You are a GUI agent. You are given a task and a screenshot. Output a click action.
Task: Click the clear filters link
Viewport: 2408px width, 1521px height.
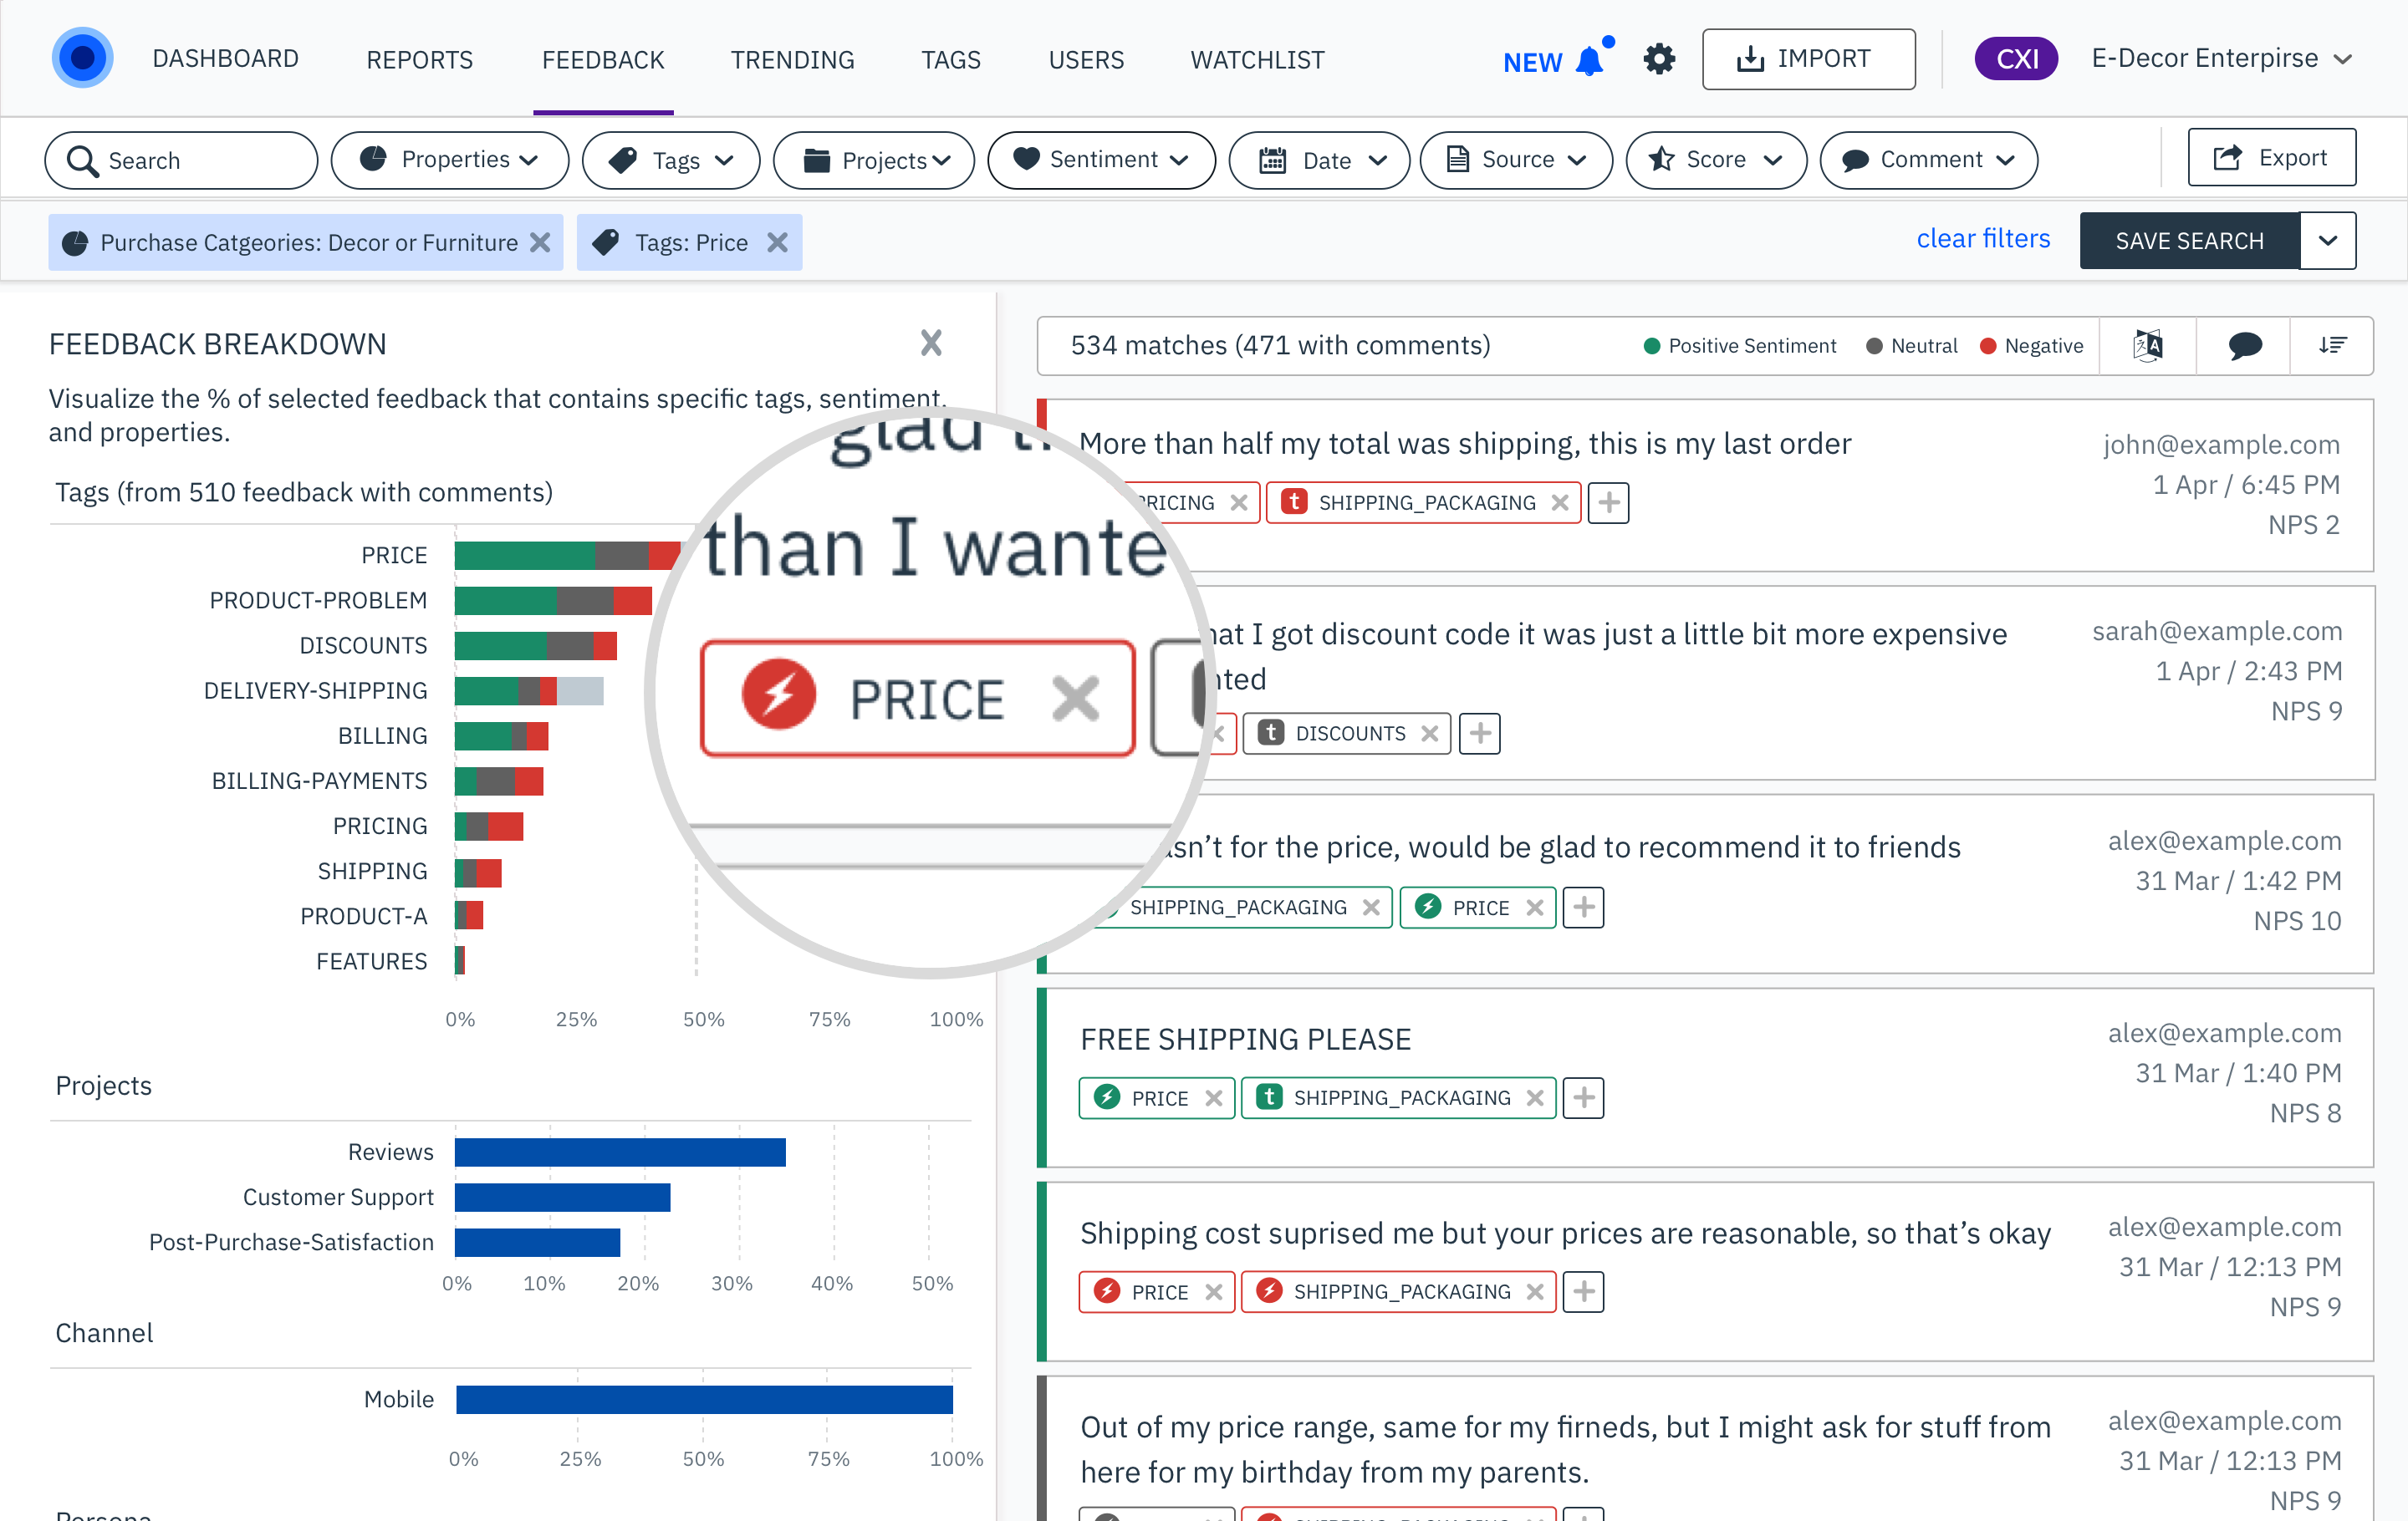pyautogui.click(x=1983, y=239)
